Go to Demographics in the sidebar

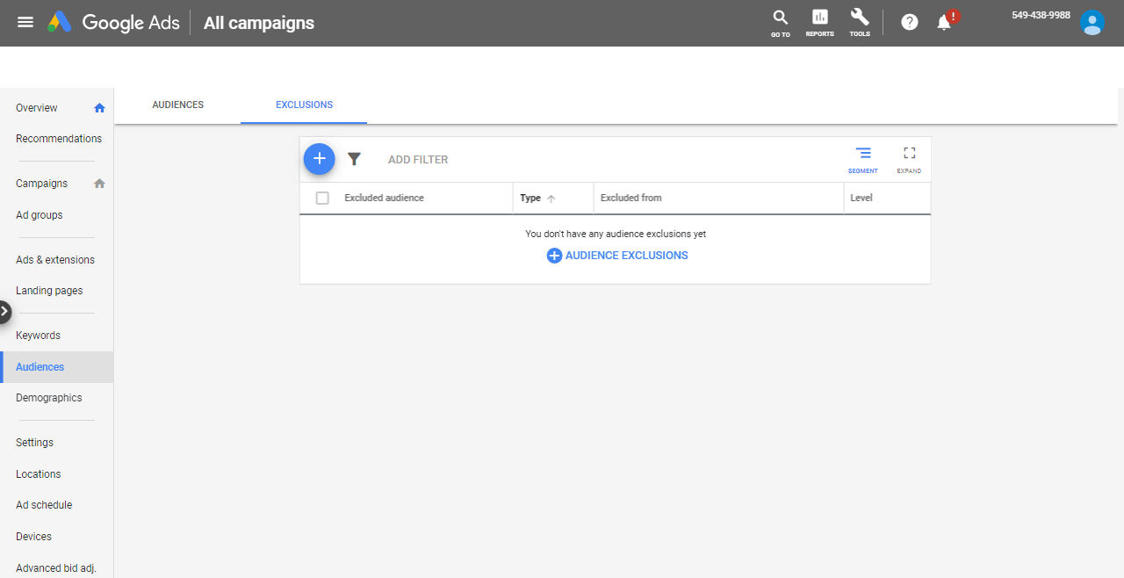pyautogui.click(x=48, y=398)
